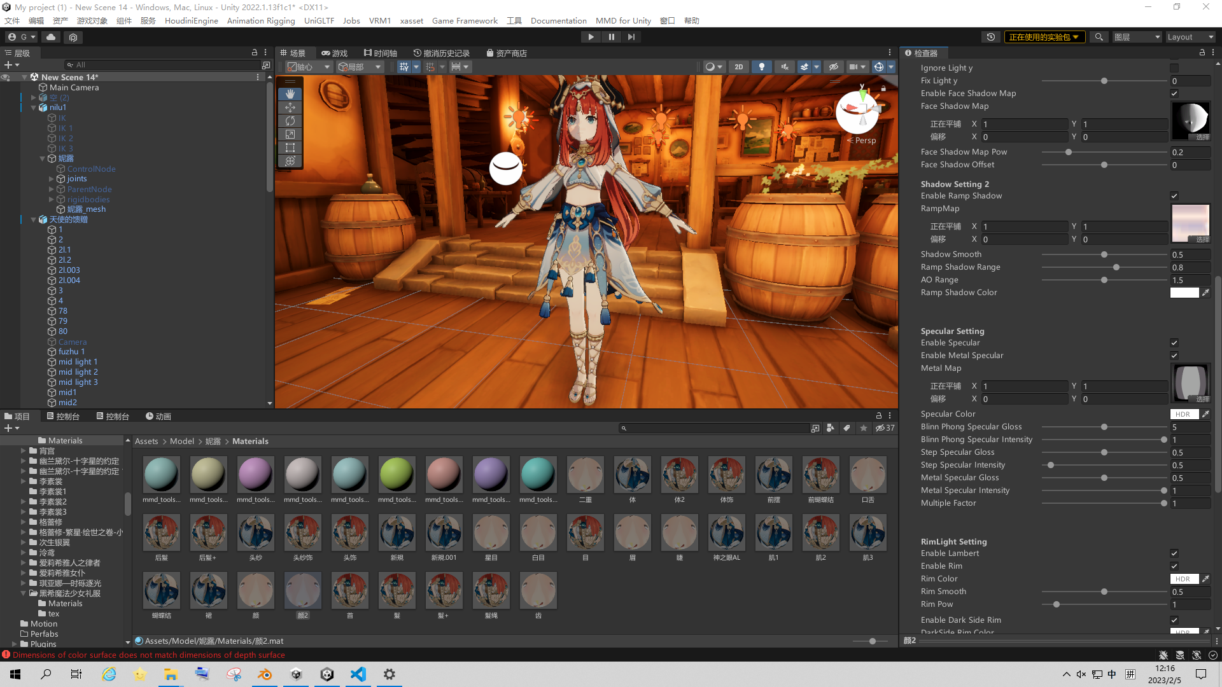Open the Blender icon in the taskbar
The image size is (1222, 687).
pos(265,674)
